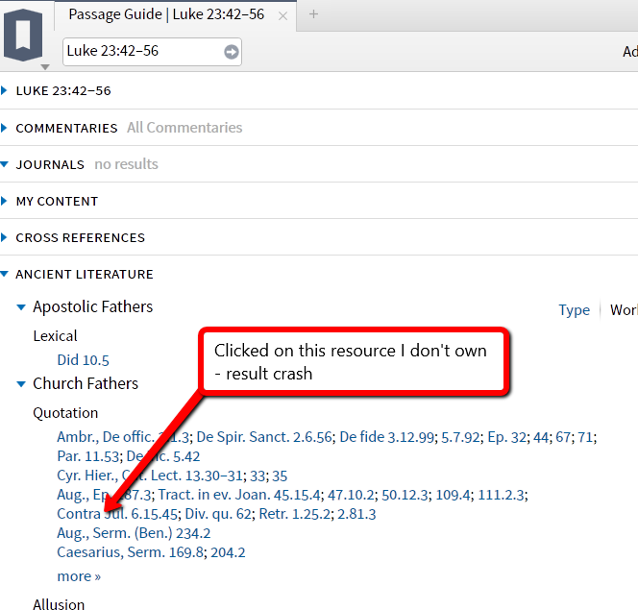Sort ancient literature by Type
This screenshot has height=610, width=638.
point(575,310)
